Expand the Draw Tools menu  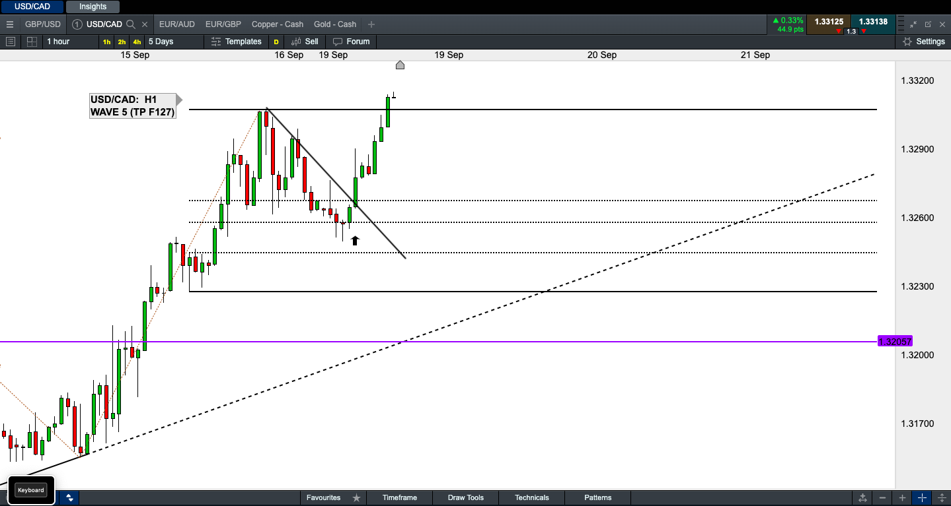tap(465, 497)
